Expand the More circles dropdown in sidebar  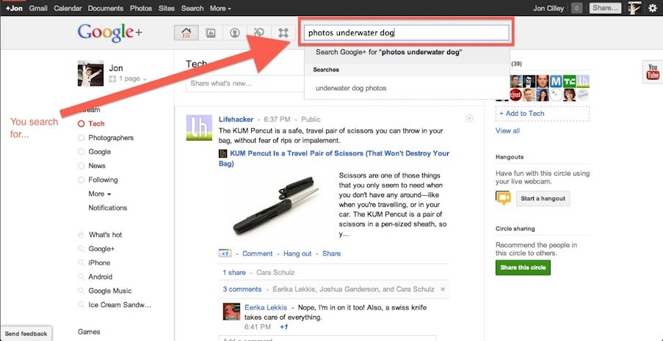pos(100,194)
